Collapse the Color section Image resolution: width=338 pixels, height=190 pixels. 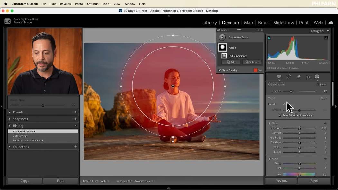coord(269,159)
